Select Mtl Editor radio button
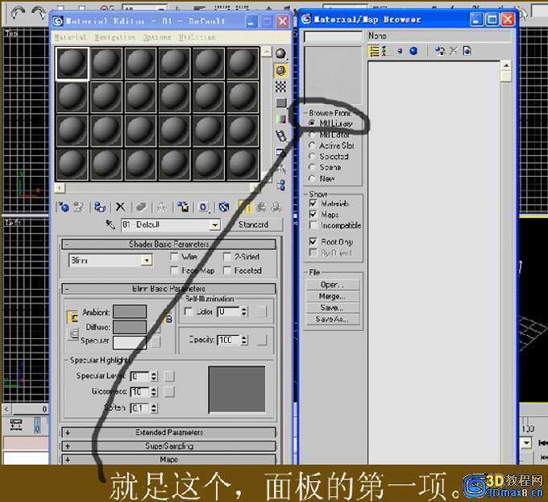 [x=312, y=135]
